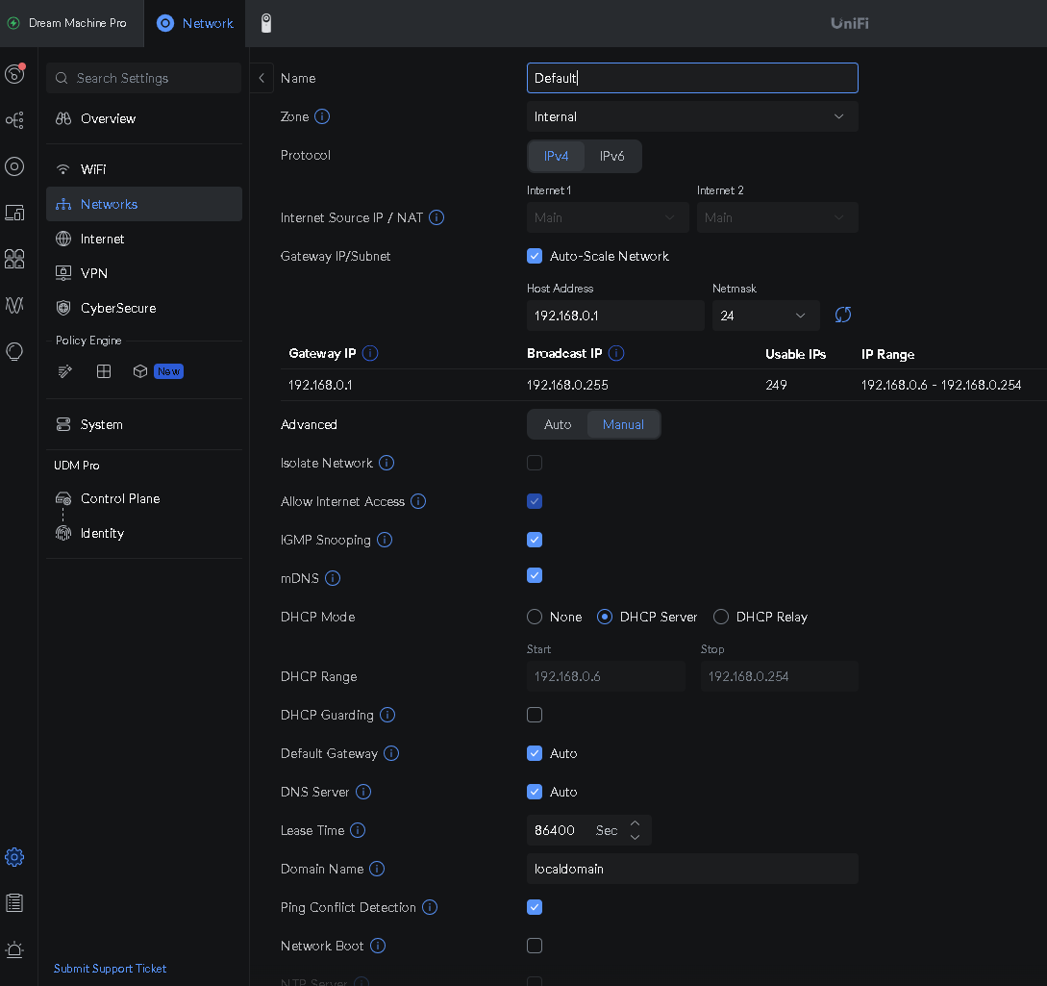Open the WiFi settings menu item

[x=93, y=169]
